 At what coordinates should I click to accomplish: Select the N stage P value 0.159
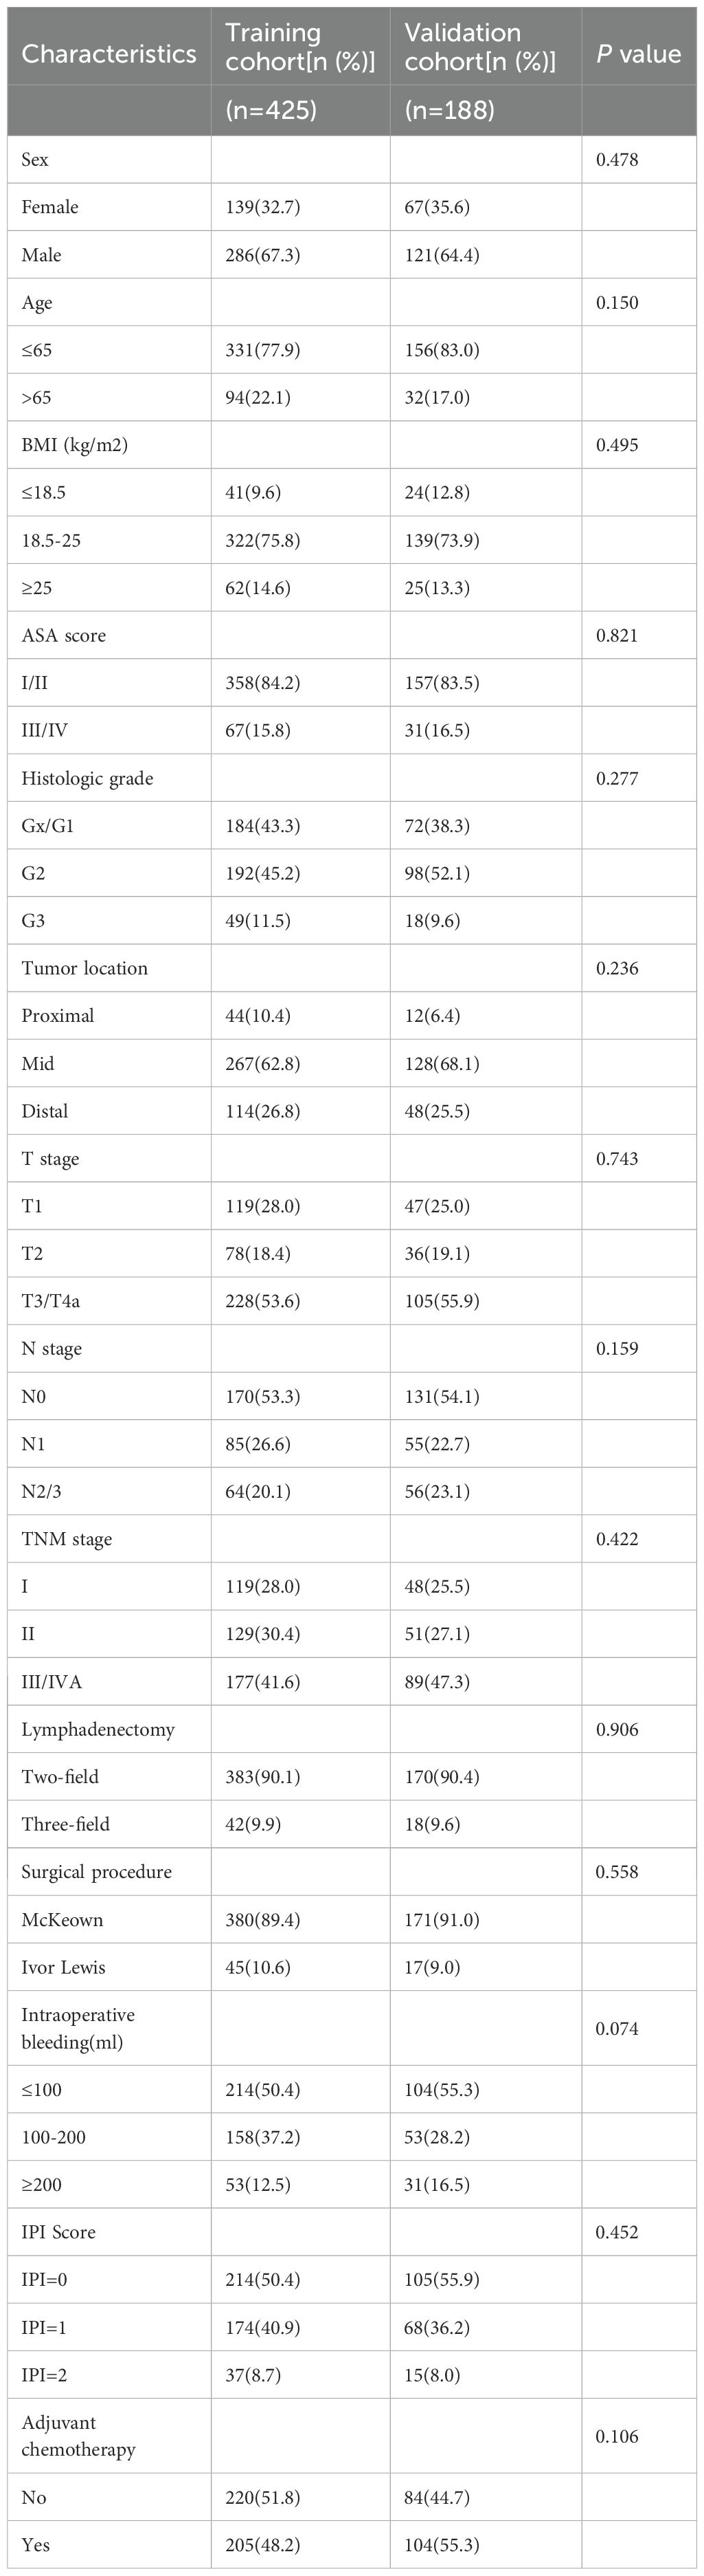[x=617, y=1348]
